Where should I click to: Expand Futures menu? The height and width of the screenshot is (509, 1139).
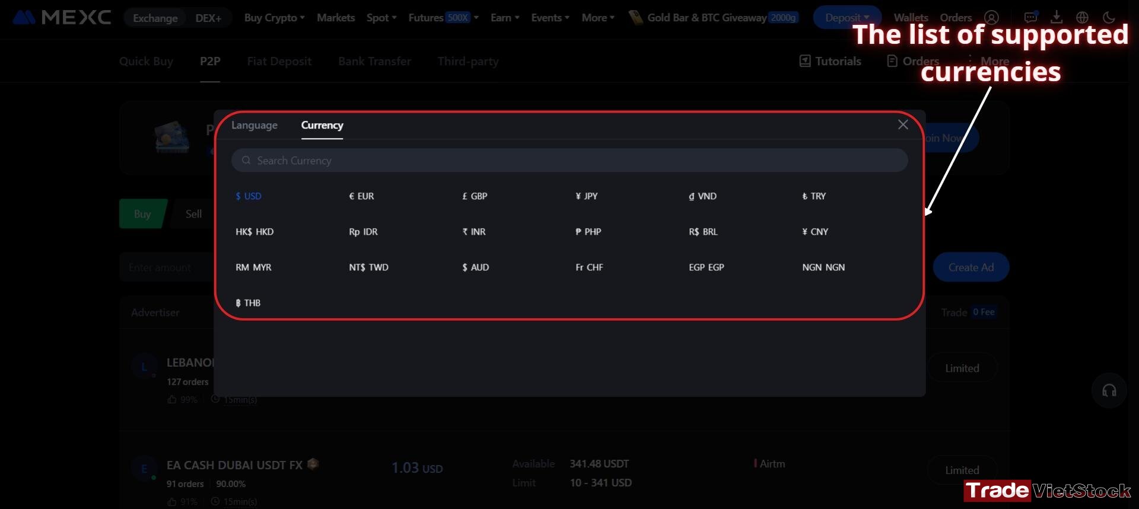pos(443,18)
